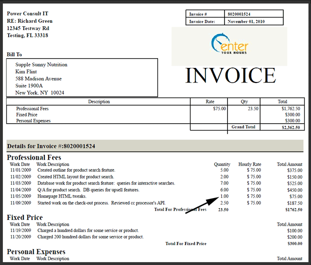Click the Grand Total label
The width and height of the screenshot is (311, 265).
pos(243,127)
